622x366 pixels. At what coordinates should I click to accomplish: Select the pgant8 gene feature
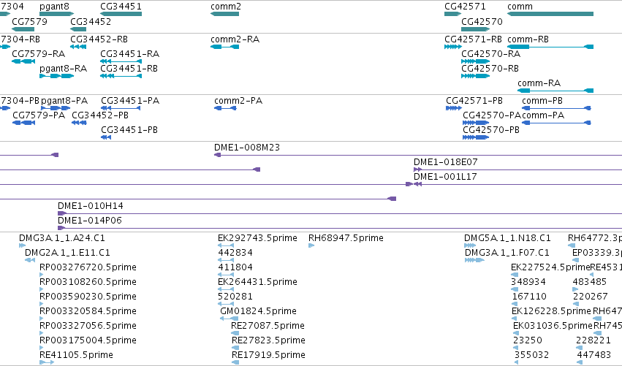pos(57,14)
